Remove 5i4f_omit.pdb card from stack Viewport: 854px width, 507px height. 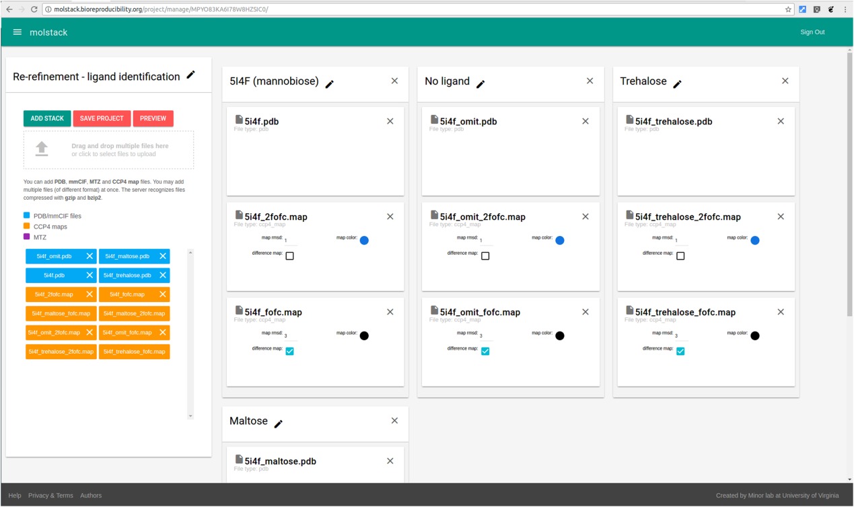click(585, 121)
